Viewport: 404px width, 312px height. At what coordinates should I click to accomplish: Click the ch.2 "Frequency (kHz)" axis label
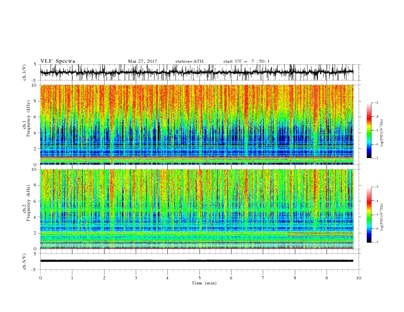coord(29,203)
